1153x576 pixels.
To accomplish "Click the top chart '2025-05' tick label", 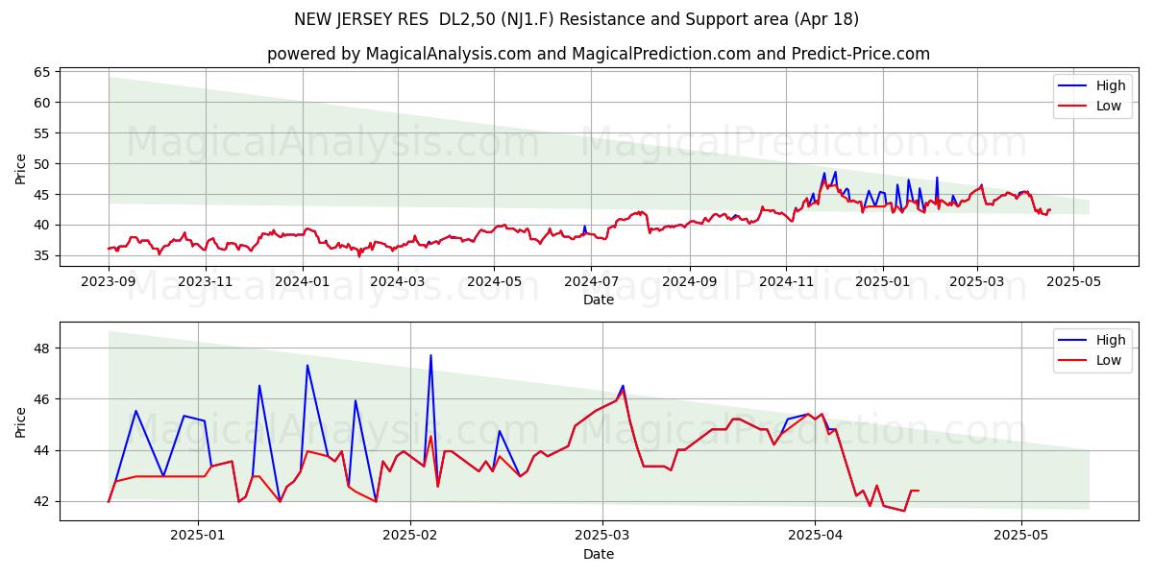I will [1074, 281].
